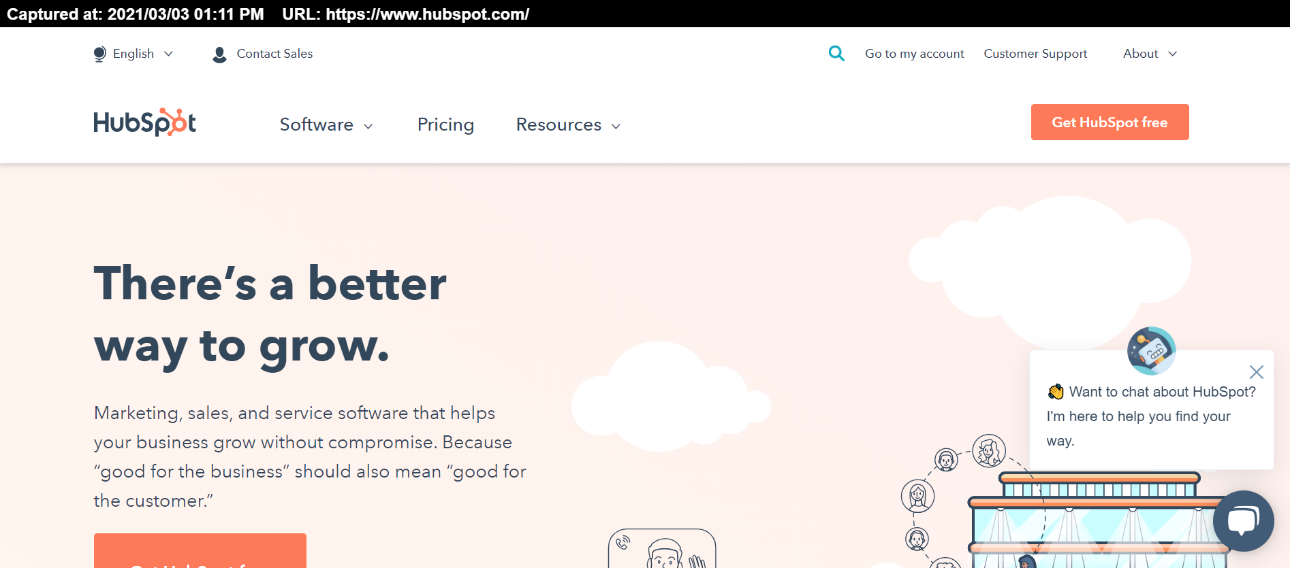Click the Contact Sales person icon
Screen dimensions: 1290x568
pos(219,54)
